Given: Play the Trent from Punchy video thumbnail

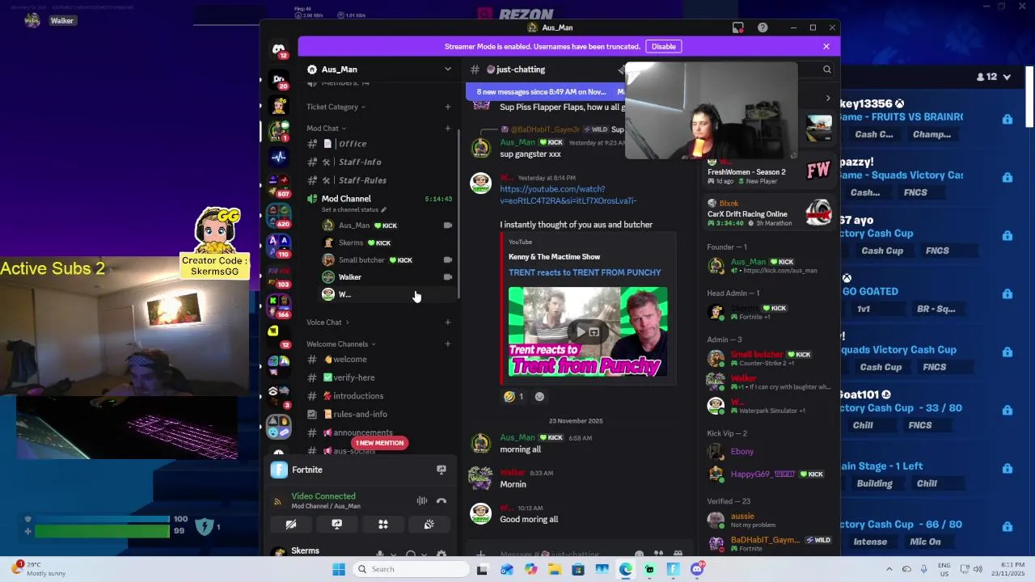Looking at the screenshot, I should point(588,332).
